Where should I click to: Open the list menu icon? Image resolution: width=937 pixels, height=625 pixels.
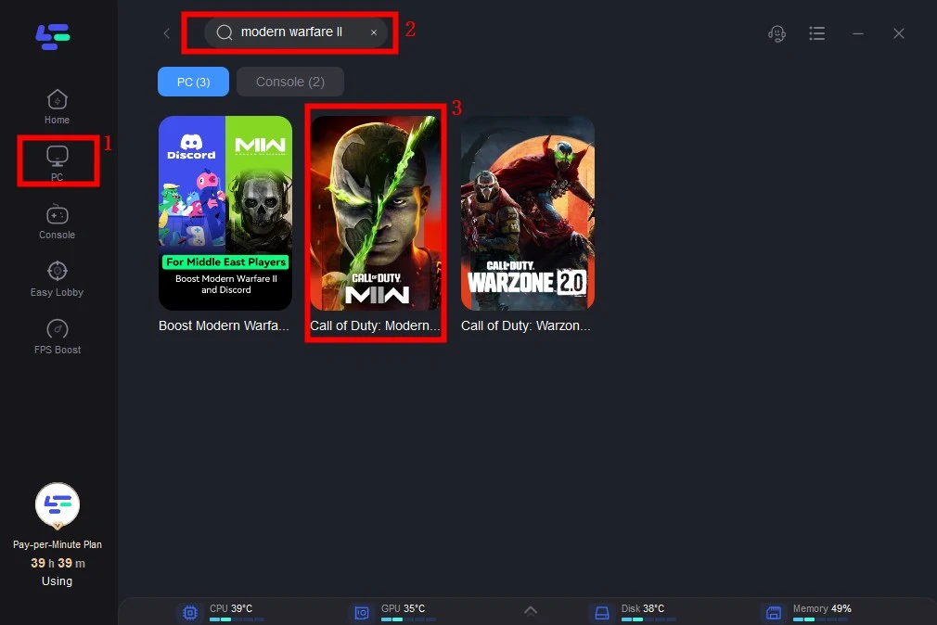tap(817, 33)
